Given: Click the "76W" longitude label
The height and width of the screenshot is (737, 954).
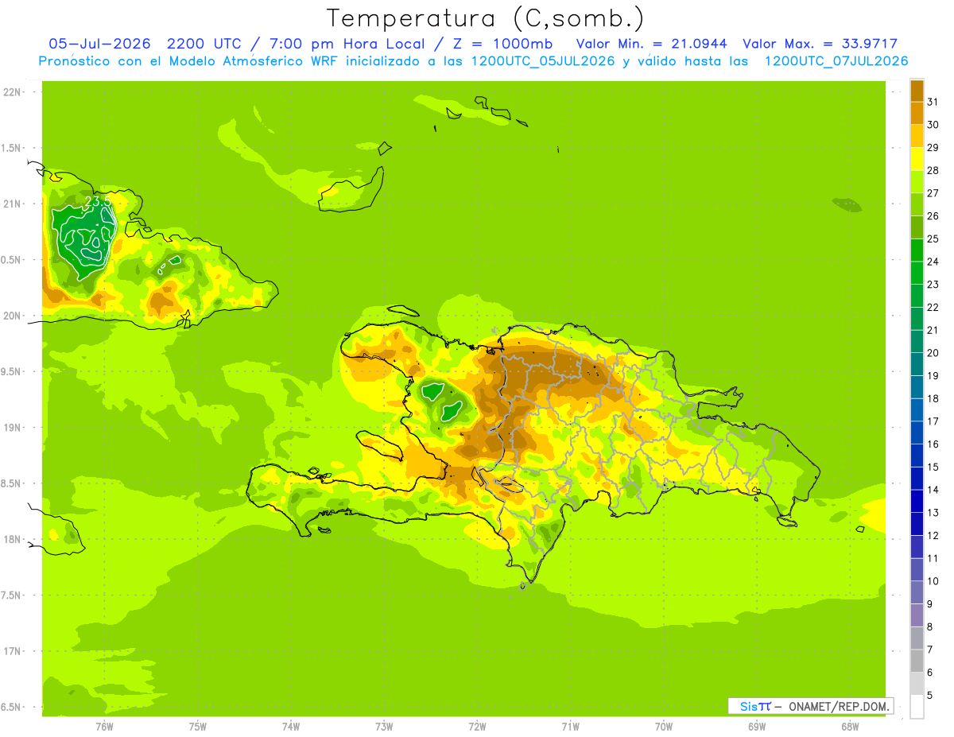Looking at the screenshot, I should (104, 727).
